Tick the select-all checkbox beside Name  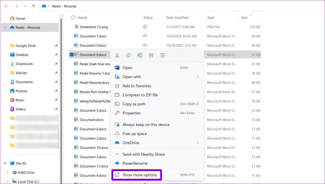click(73, 18)
